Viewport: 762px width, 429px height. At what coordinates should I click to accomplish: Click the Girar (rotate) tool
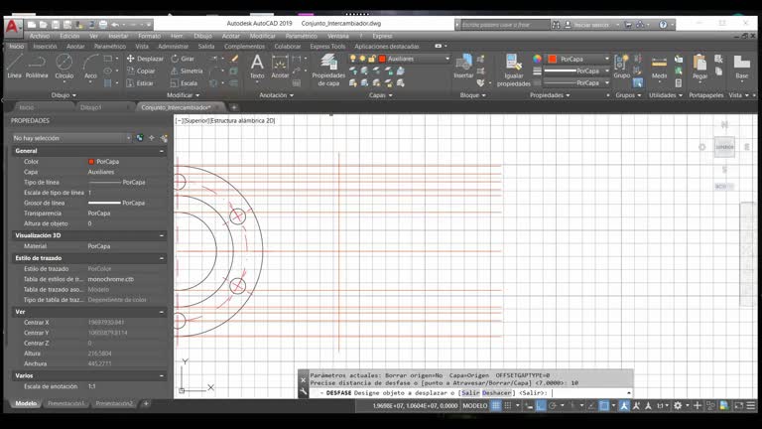[x=183, y=59]
